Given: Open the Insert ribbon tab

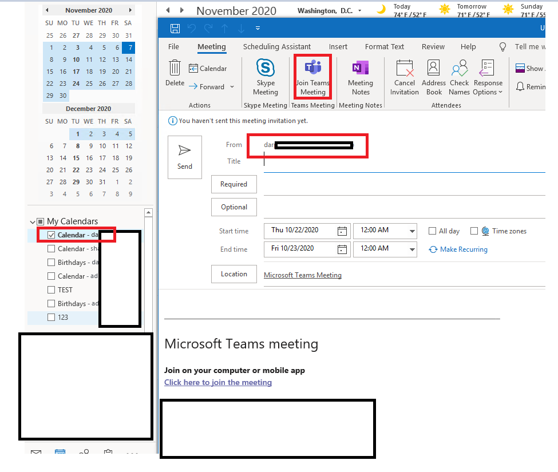Looking at the screenshot, I should pos(338,46).
